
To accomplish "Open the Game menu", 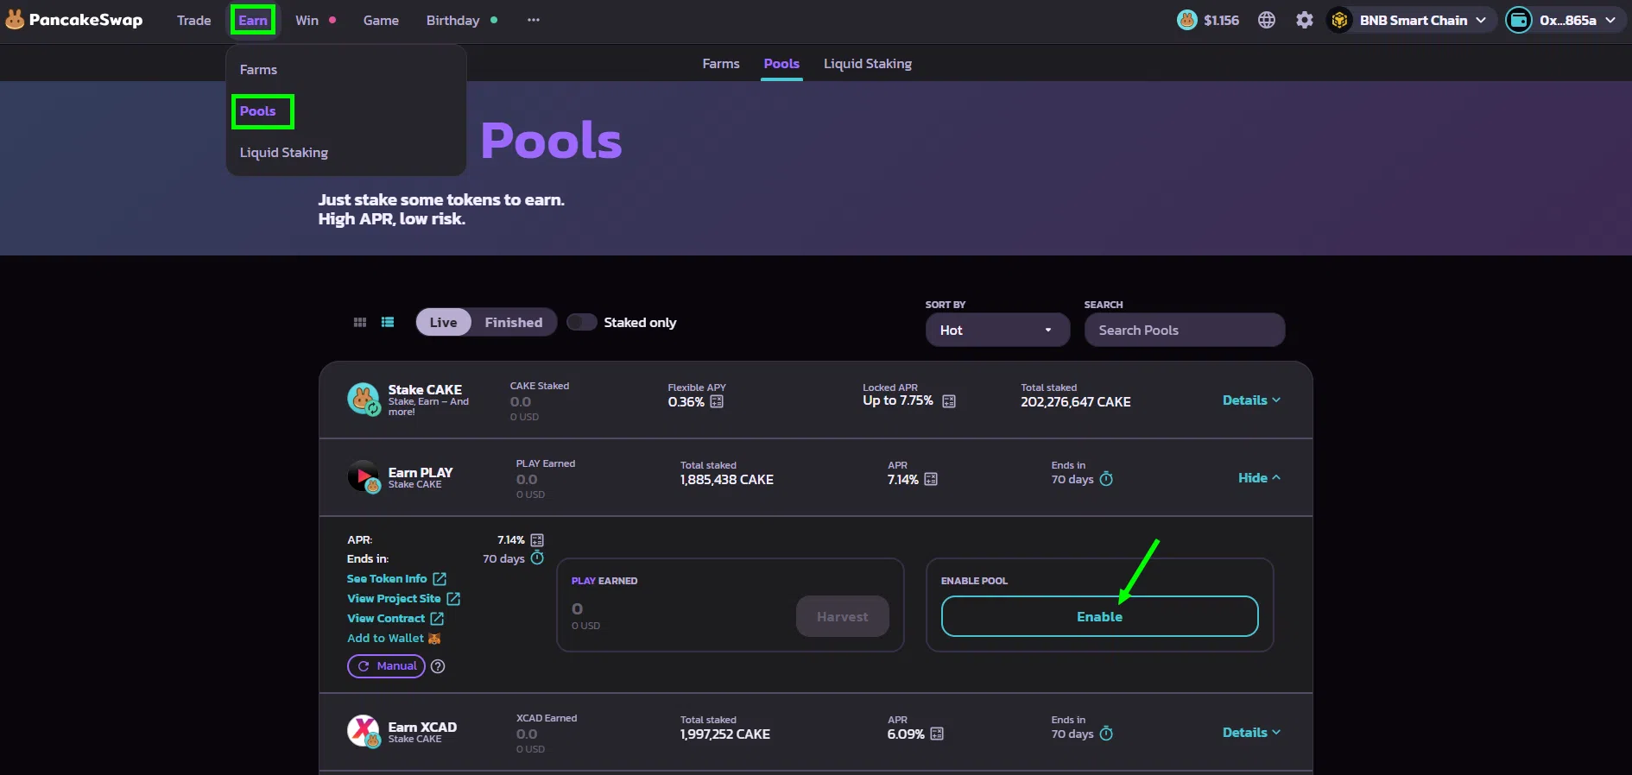I will point(381,20).
